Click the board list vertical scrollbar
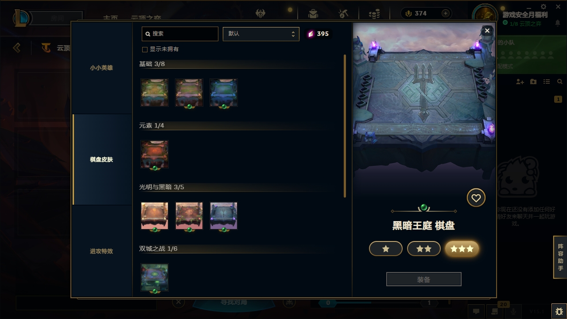567x319 pixels. point(345,126)
